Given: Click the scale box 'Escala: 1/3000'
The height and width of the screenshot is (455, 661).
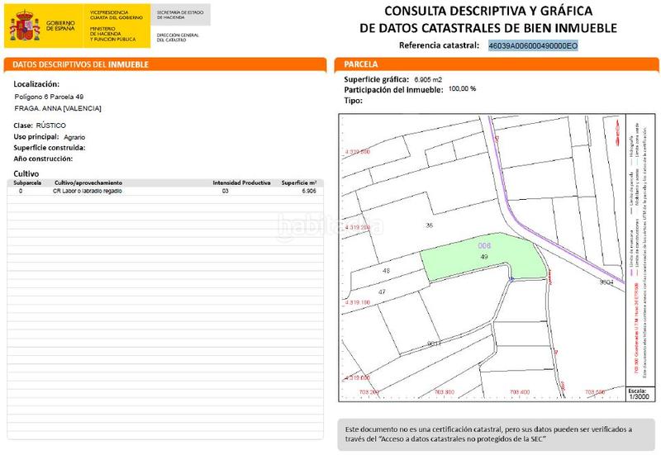Looking at the screenshot, I should tap(639, 394).
